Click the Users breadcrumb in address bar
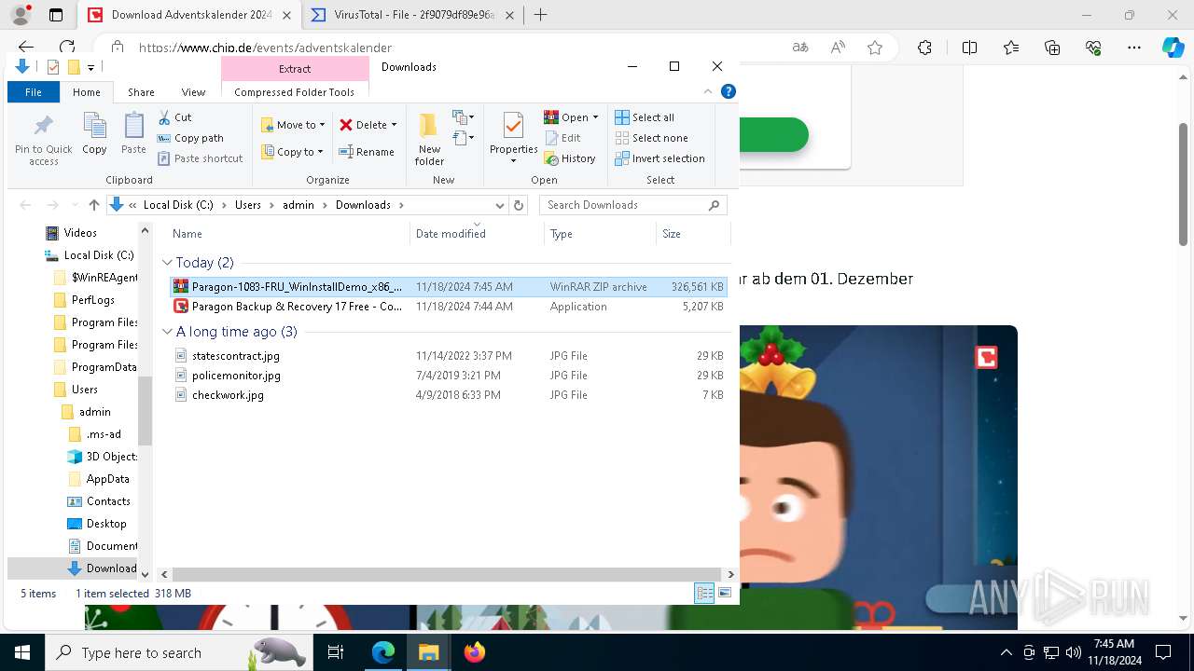Image resolution: width=1194 pixels, height=671 pixels. tap(248, 205)
